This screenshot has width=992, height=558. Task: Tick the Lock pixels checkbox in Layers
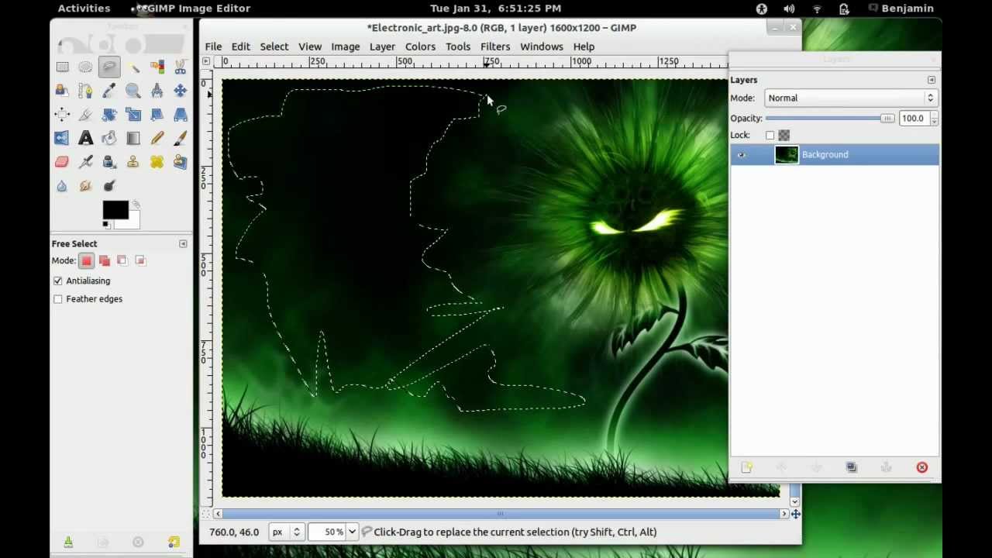tap(770, 136)
